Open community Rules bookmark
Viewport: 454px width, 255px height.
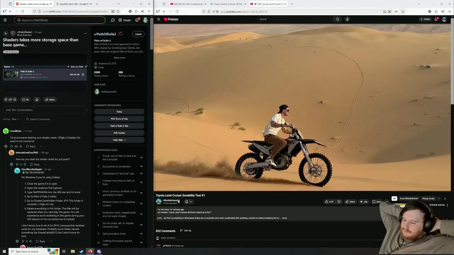tap(119, 112)
